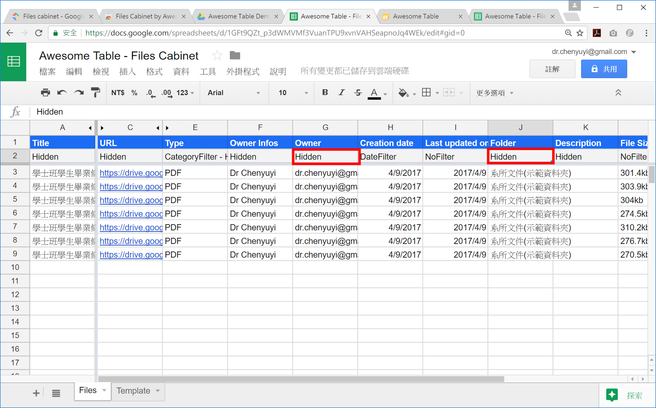Collapse the toolbar with double chevron
The image size is (656, 408).
618,93
